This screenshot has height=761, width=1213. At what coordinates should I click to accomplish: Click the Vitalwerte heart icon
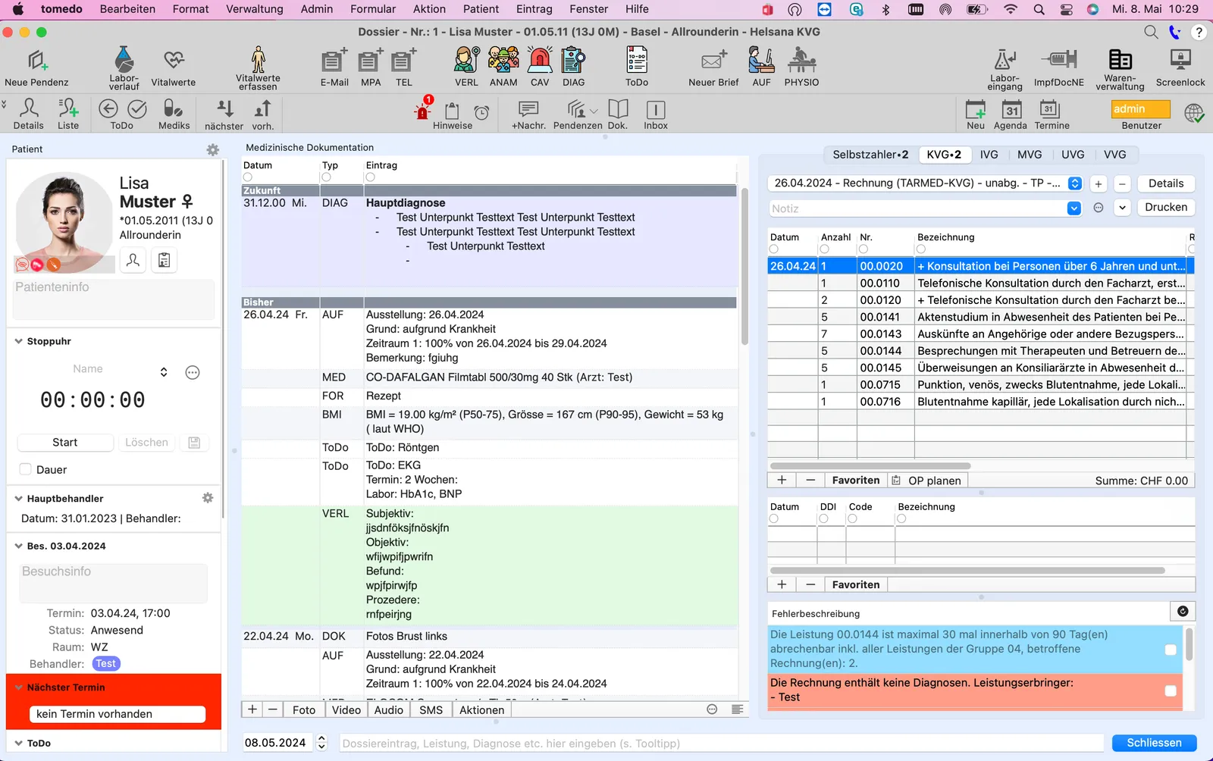(174, 60)
